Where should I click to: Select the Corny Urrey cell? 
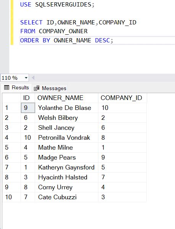66,187
